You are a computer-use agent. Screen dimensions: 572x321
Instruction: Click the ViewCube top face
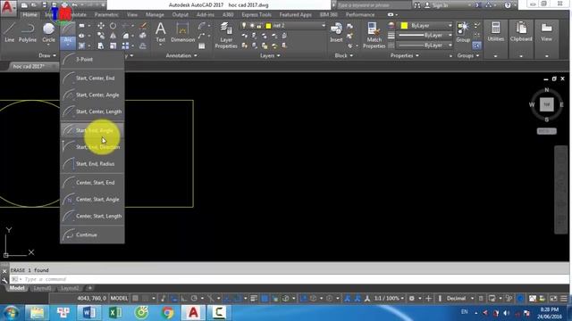[x=546, y=104]
